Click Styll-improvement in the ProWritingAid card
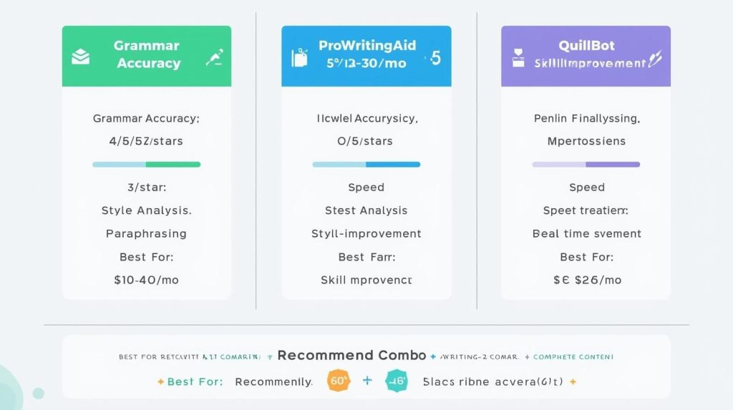Image resolution: width=733 pixels, height=410 pixels. pos(366,233)
